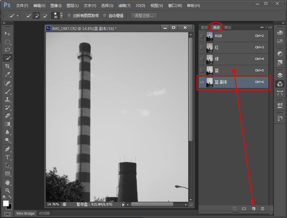Hide the 蓝 副本 channel eye
Viewport: 287px width, 218px height.
[202, 82]
